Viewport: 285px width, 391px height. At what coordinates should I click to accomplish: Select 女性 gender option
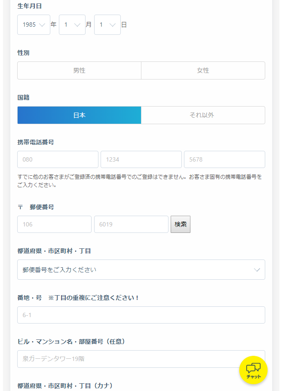(x=203, y=70)
